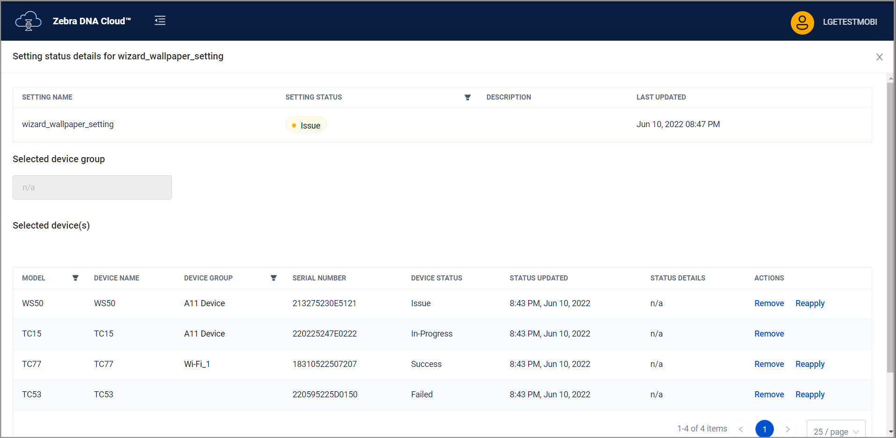Expand the 25 / page size dropdown
896x438 pixels.
click(836, 431)
